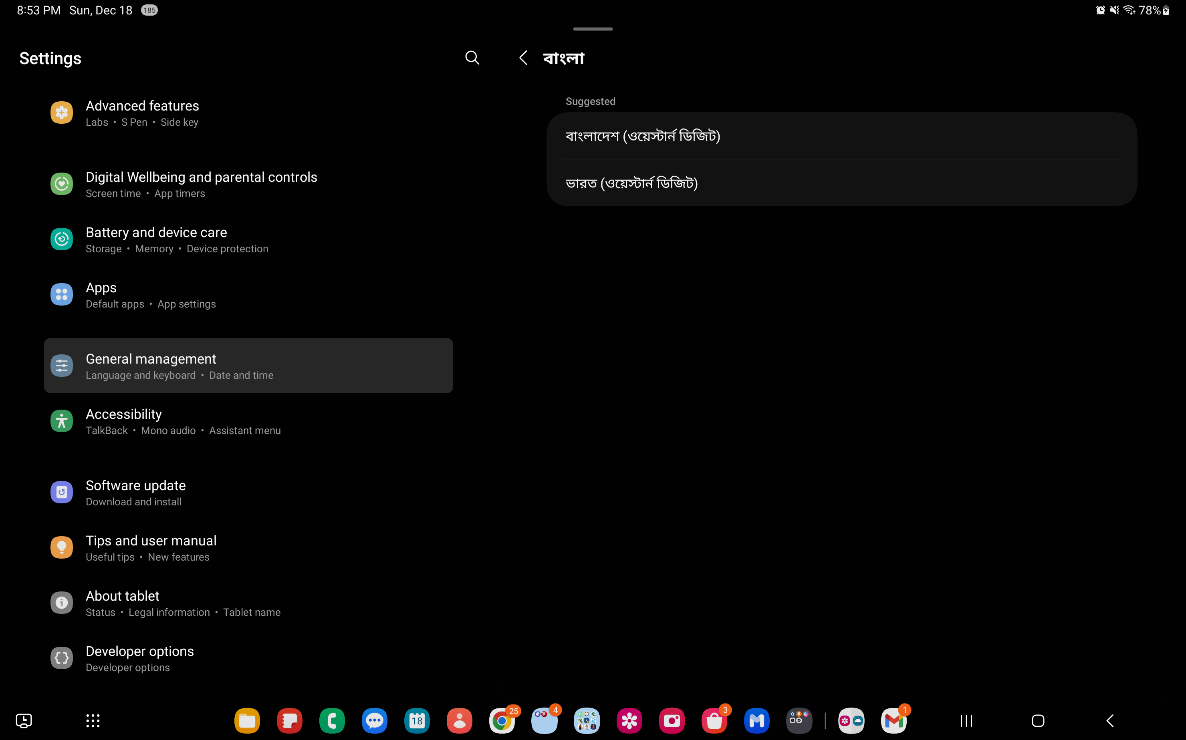Tap the Settings search magnifier icon
This screenshot has width=1186, height=740.
pos(472,58)
